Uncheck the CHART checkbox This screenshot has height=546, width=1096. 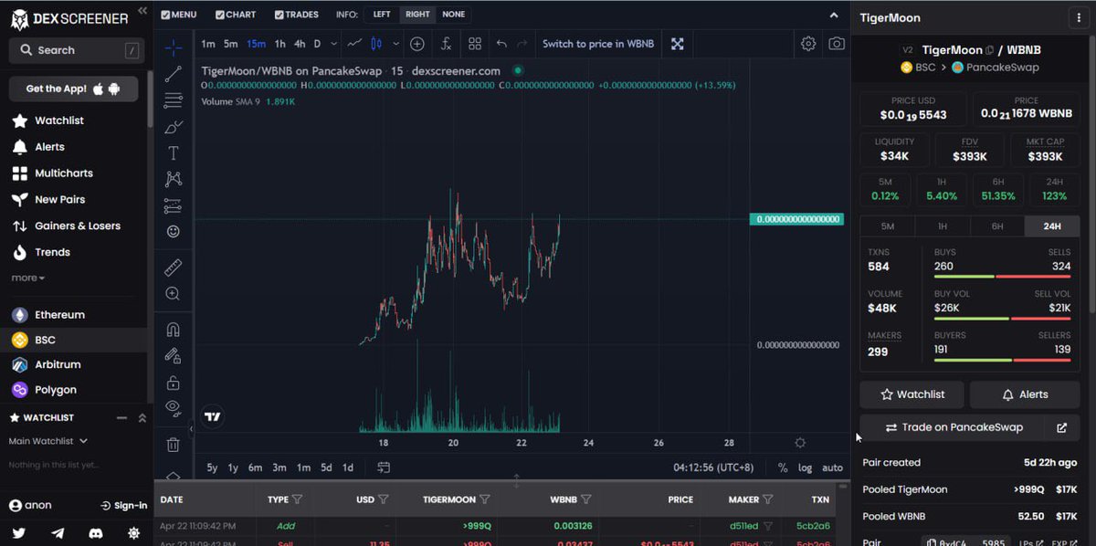[x=219, y=15]
